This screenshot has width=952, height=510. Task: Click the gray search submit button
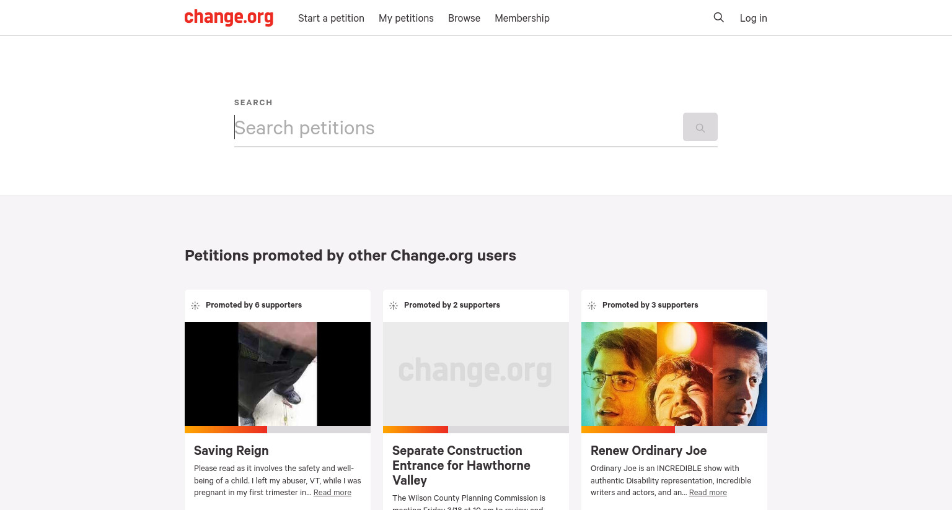click(700, 127)
